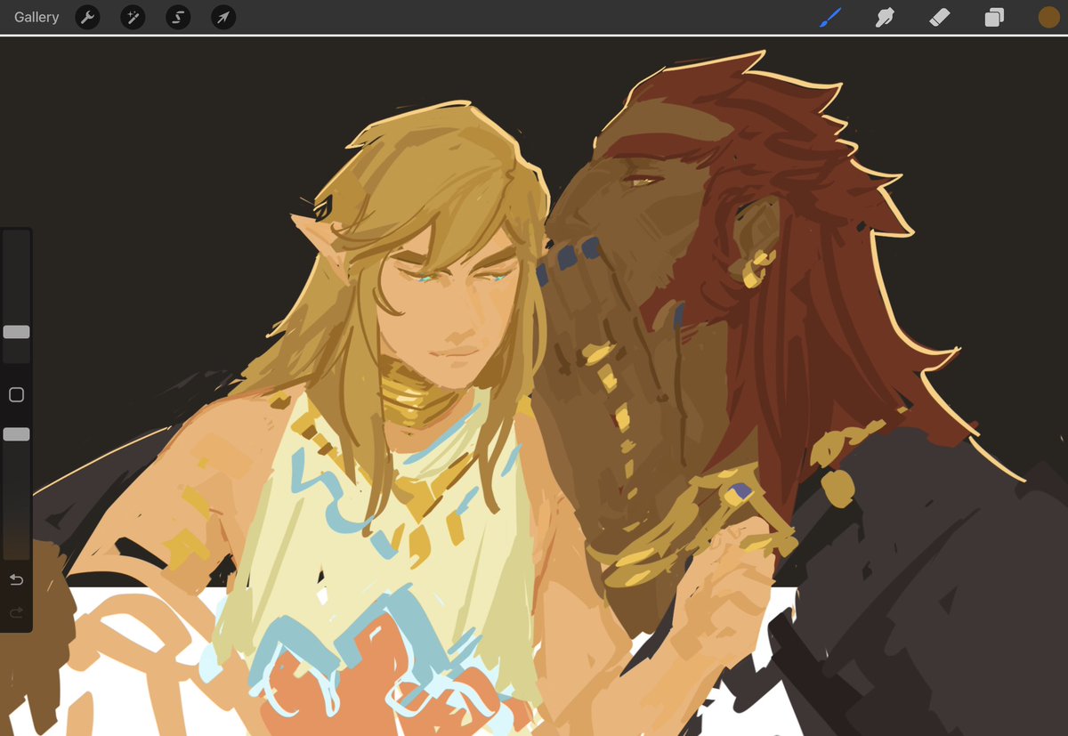1068x736 pixels.
Task: Click the brush opacity slider handle
Action: click(16, 434)
